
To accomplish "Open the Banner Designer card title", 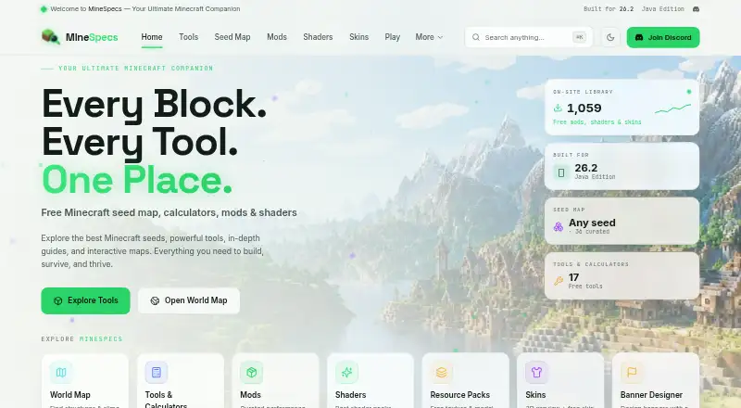I will coord(651,395).
